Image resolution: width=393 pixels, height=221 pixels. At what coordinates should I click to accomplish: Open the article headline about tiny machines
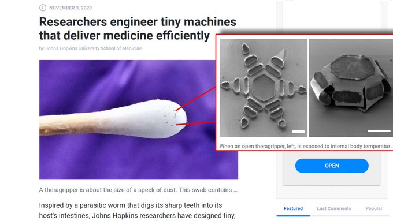pos(138,28)
